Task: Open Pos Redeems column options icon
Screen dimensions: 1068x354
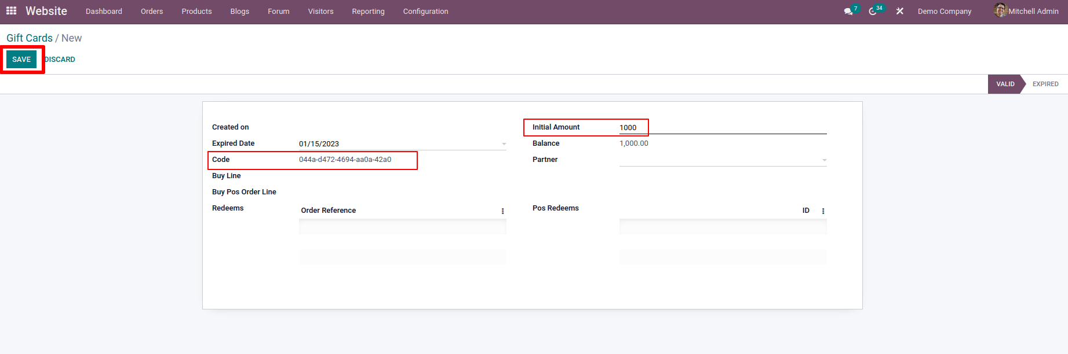Action: point(823,211)
